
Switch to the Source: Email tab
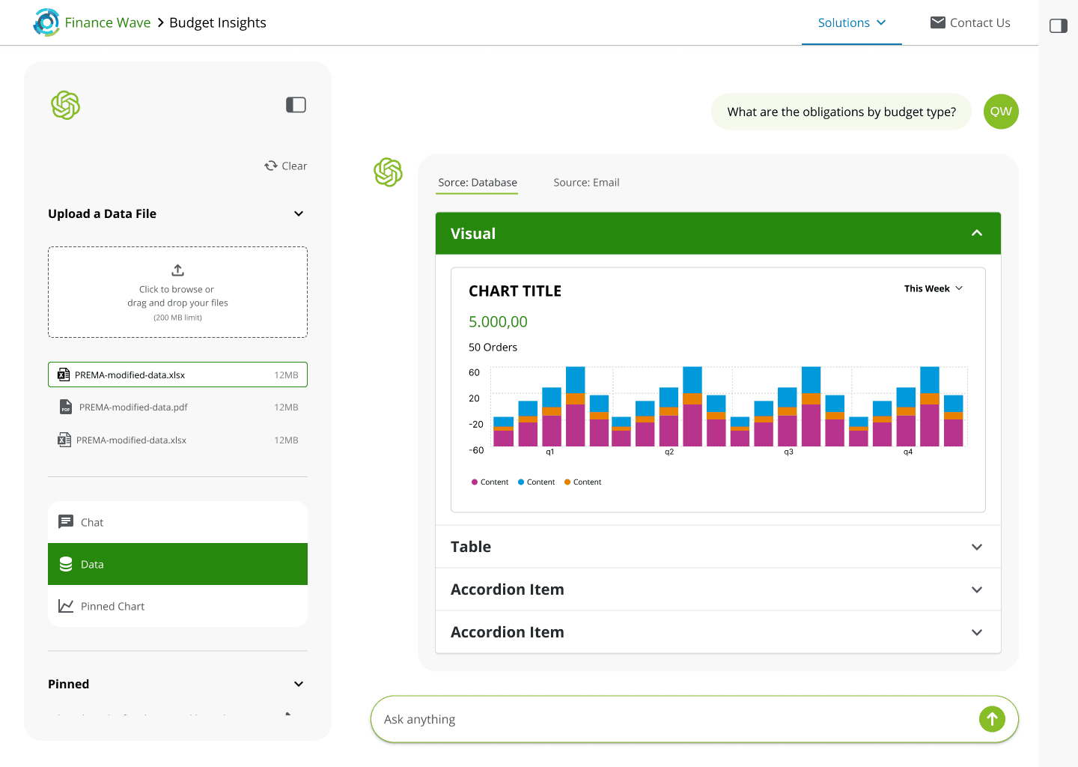pyautogui.click(x=586, y=183)
